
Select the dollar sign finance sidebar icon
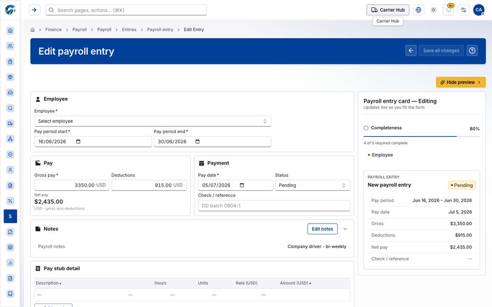coord(10,216)
